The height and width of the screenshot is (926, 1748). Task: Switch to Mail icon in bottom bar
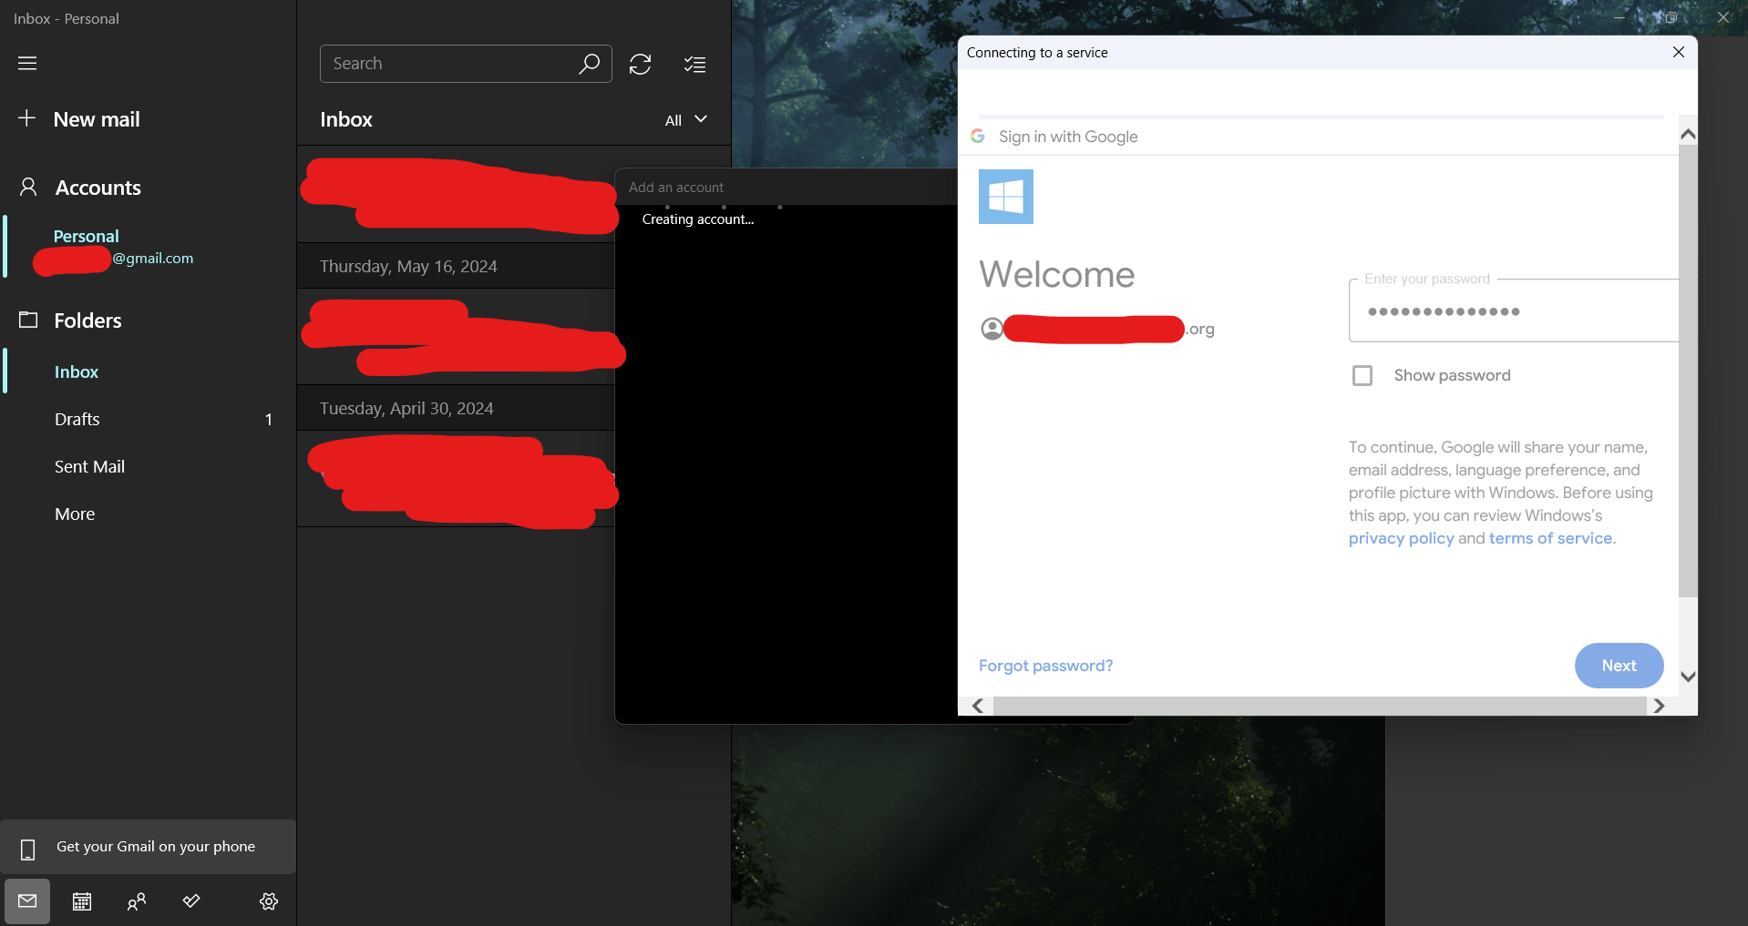tap(27, 901)
